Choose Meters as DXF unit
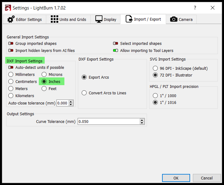224x185 pixels. click(x=11, y=89)
